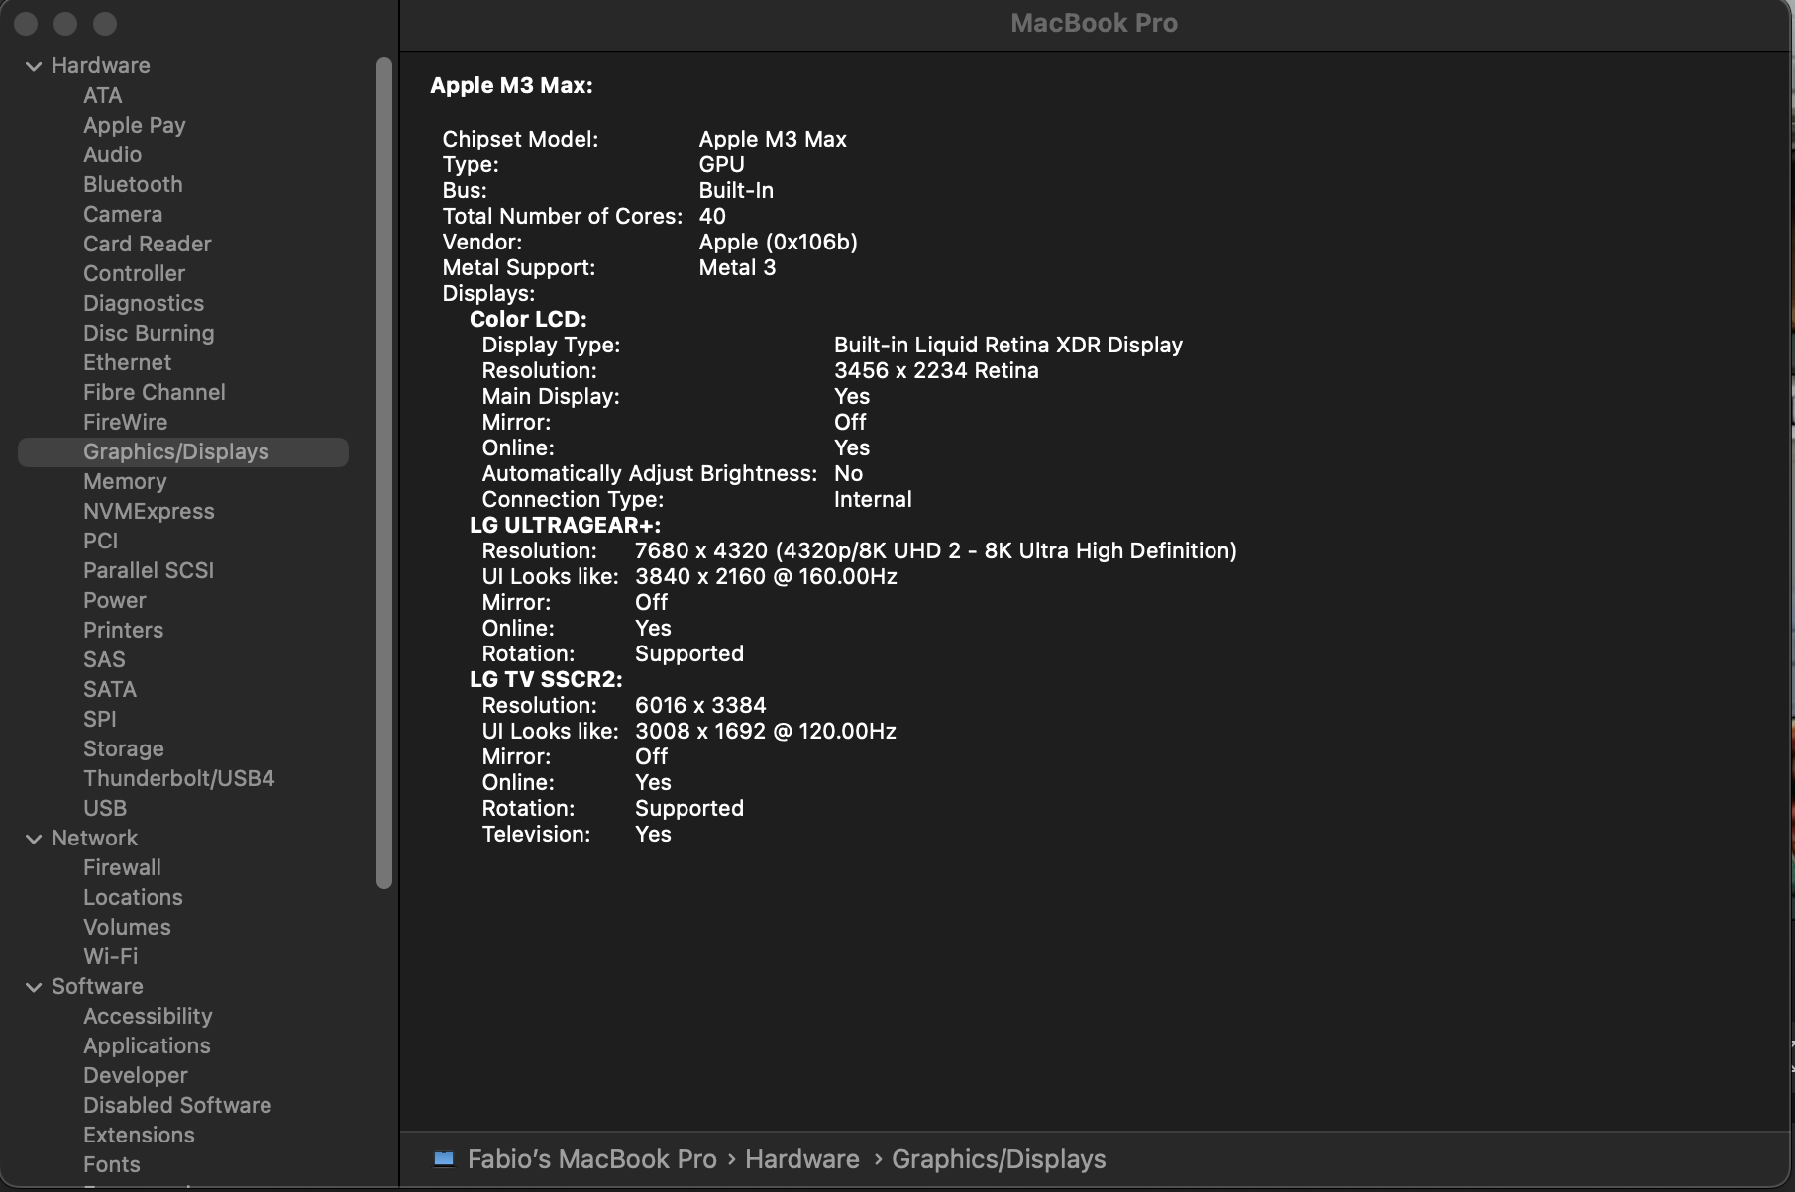Open the Disabled Software section

[x=176, y=1105]
